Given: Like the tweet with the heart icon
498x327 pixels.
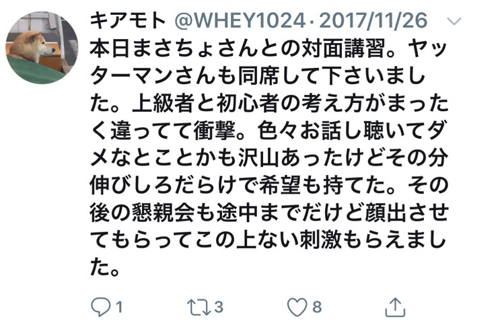Looking at the screenshot, I should 297,307.
